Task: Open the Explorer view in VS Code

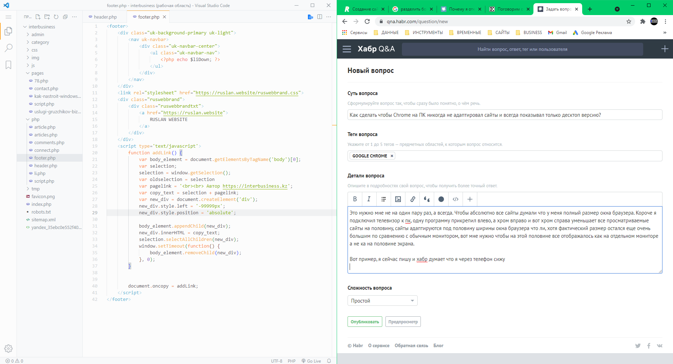Action: tap(8, 31)
